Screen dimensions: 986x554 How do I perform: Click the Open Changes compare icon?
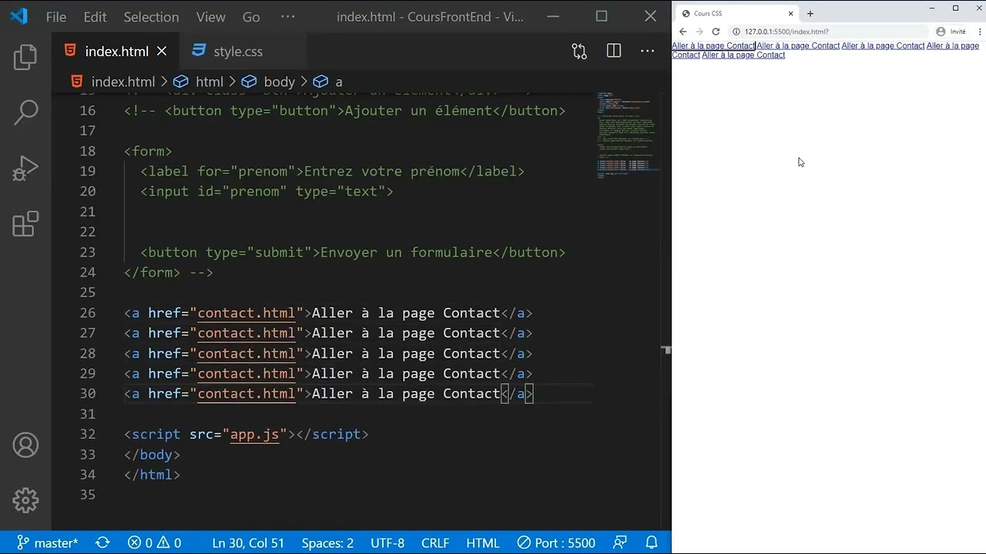tap(579, 51)
